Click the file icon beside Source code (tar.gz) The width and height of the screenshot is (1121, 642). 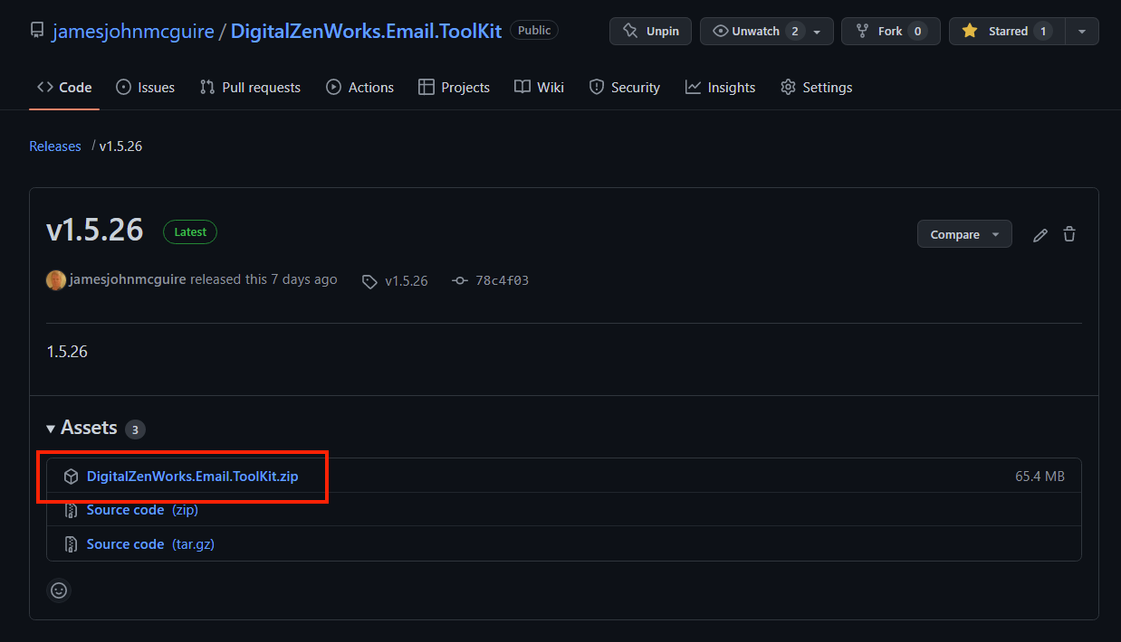pos(71,544)
